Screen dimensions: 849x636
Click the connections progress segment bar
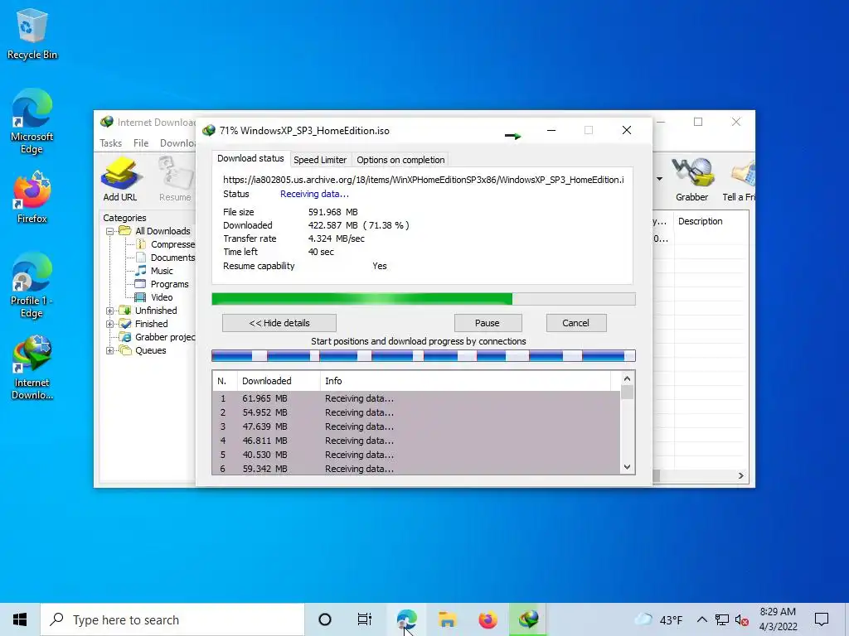coord(424,356)
